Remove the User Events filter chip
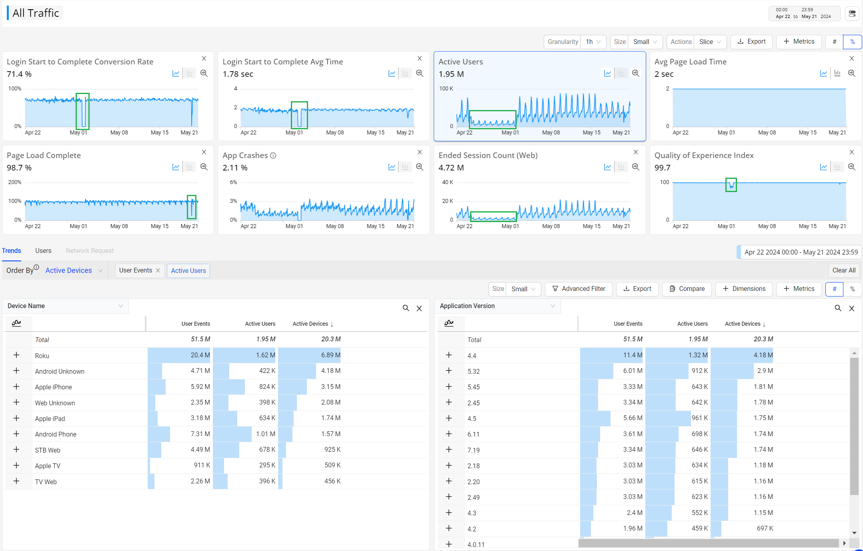The height and width of the screenshot is (551, 863). 158,270
